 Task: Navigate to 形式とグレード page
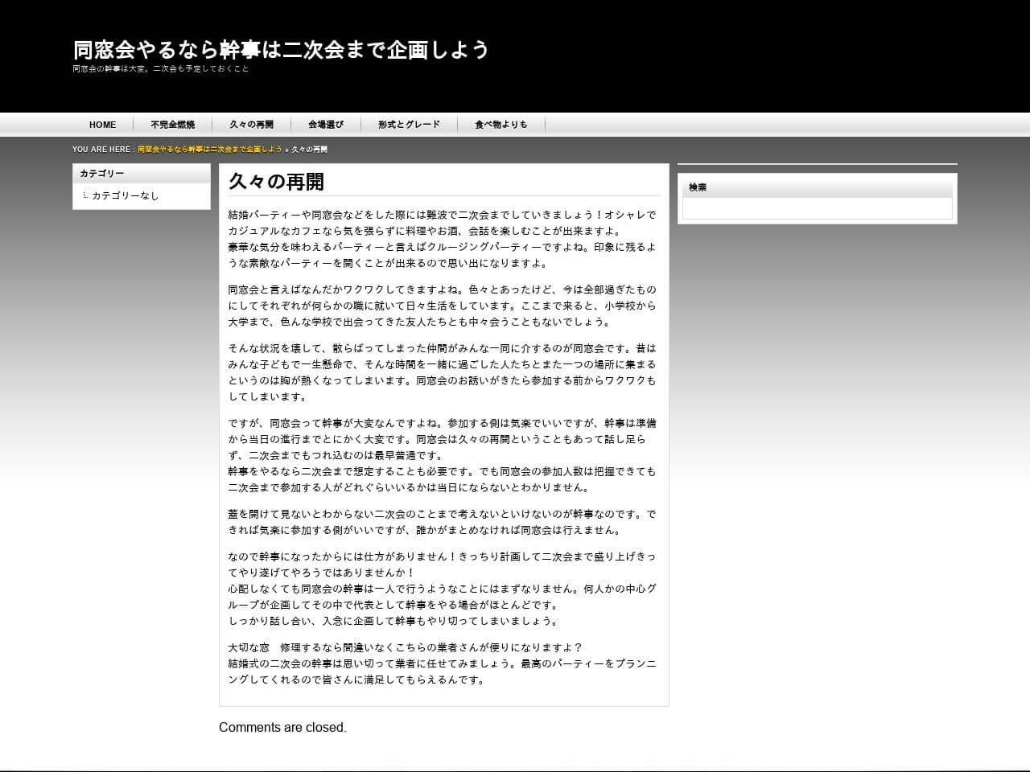409,125
